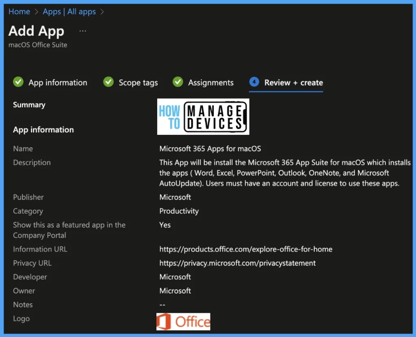416x337 pixels.
Task: Go to Home breadcrumb link
Action: pyautogui.click(x=19, y=12)
